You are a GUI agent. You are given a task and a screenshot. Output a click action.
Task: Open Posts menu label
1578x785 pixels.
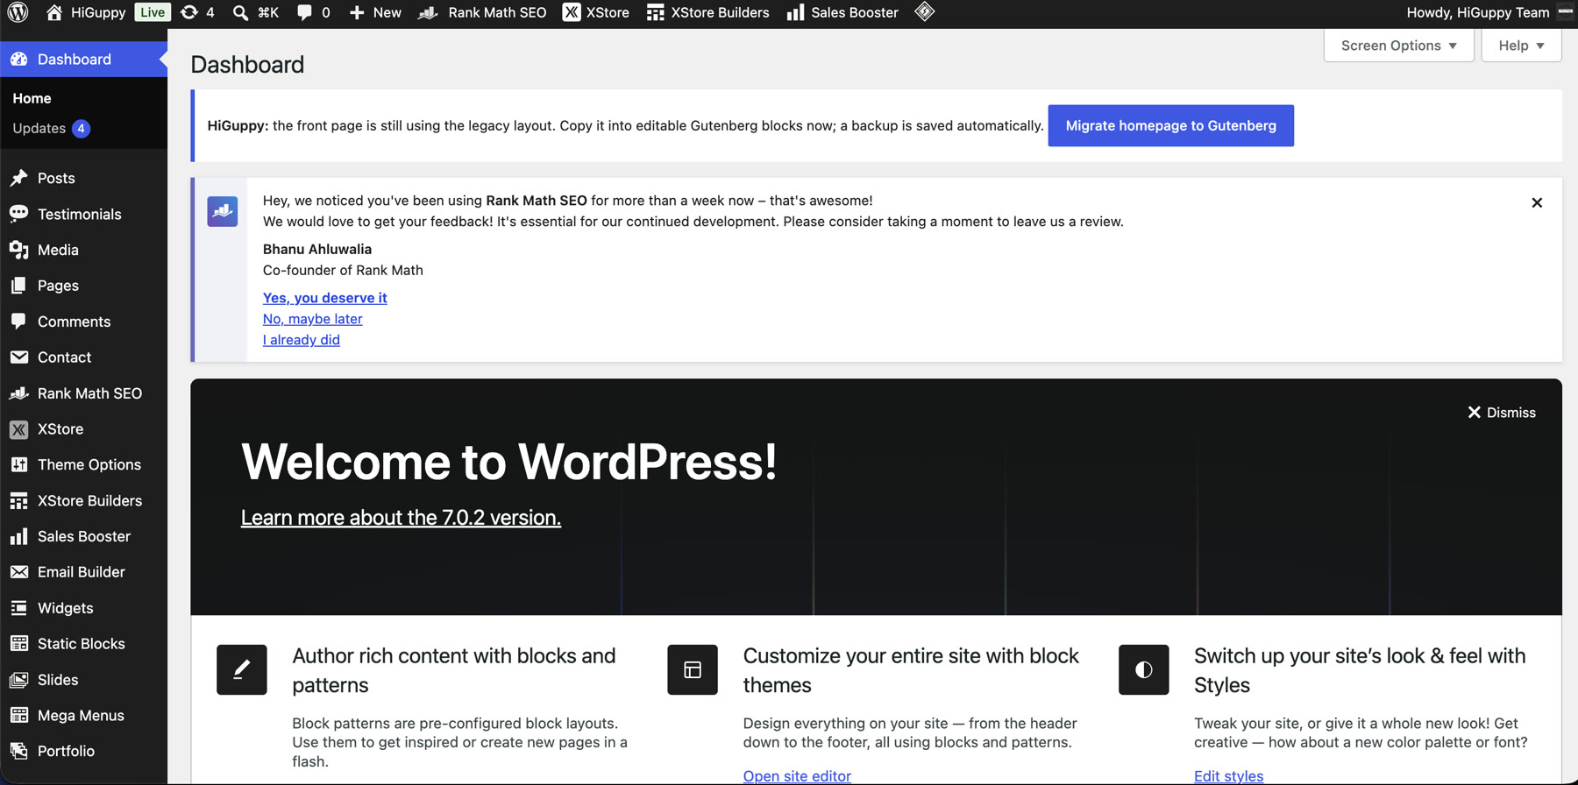pyautogui.click(x=56, y=178)
